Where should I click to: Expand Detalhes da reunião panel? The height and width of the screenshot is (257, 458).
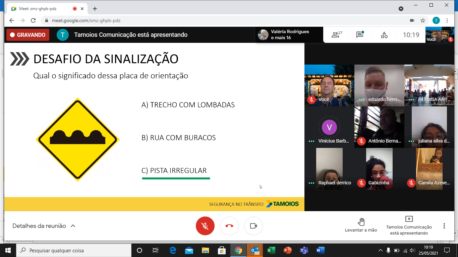[x=44, y=226]
